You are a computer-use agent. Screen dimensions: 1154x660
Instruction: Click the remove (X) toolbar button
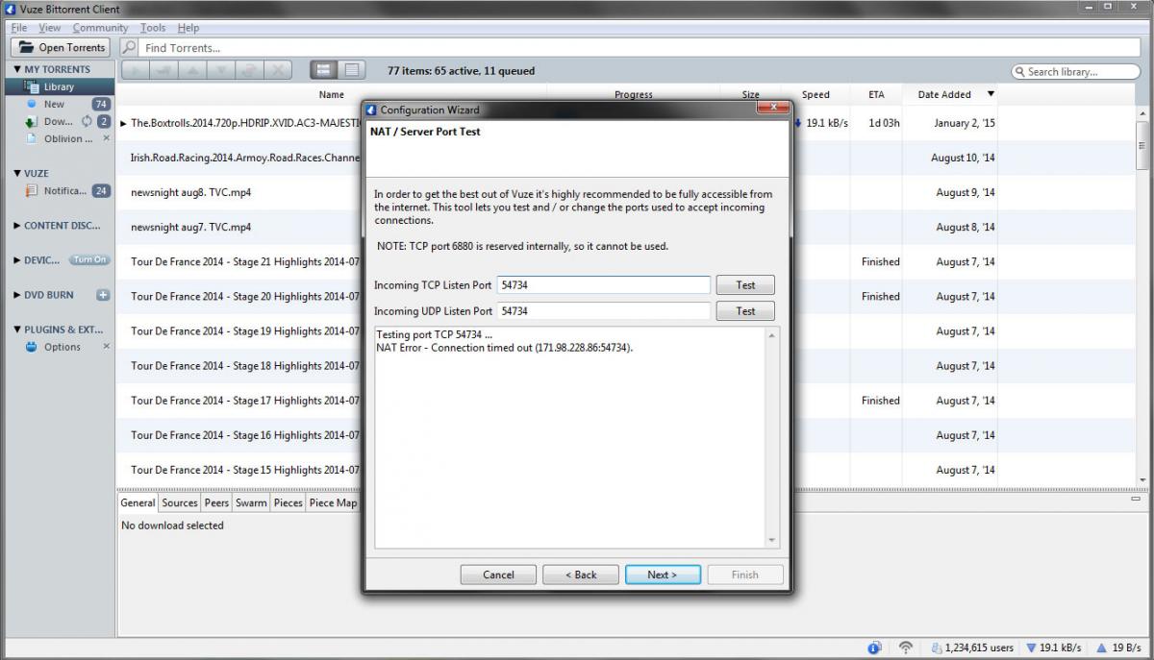[278, 70]
